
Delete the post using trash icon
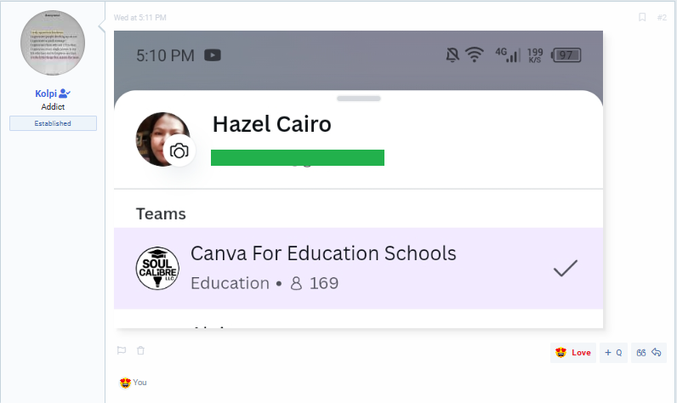pyautogui.click(x=140, y=350)
